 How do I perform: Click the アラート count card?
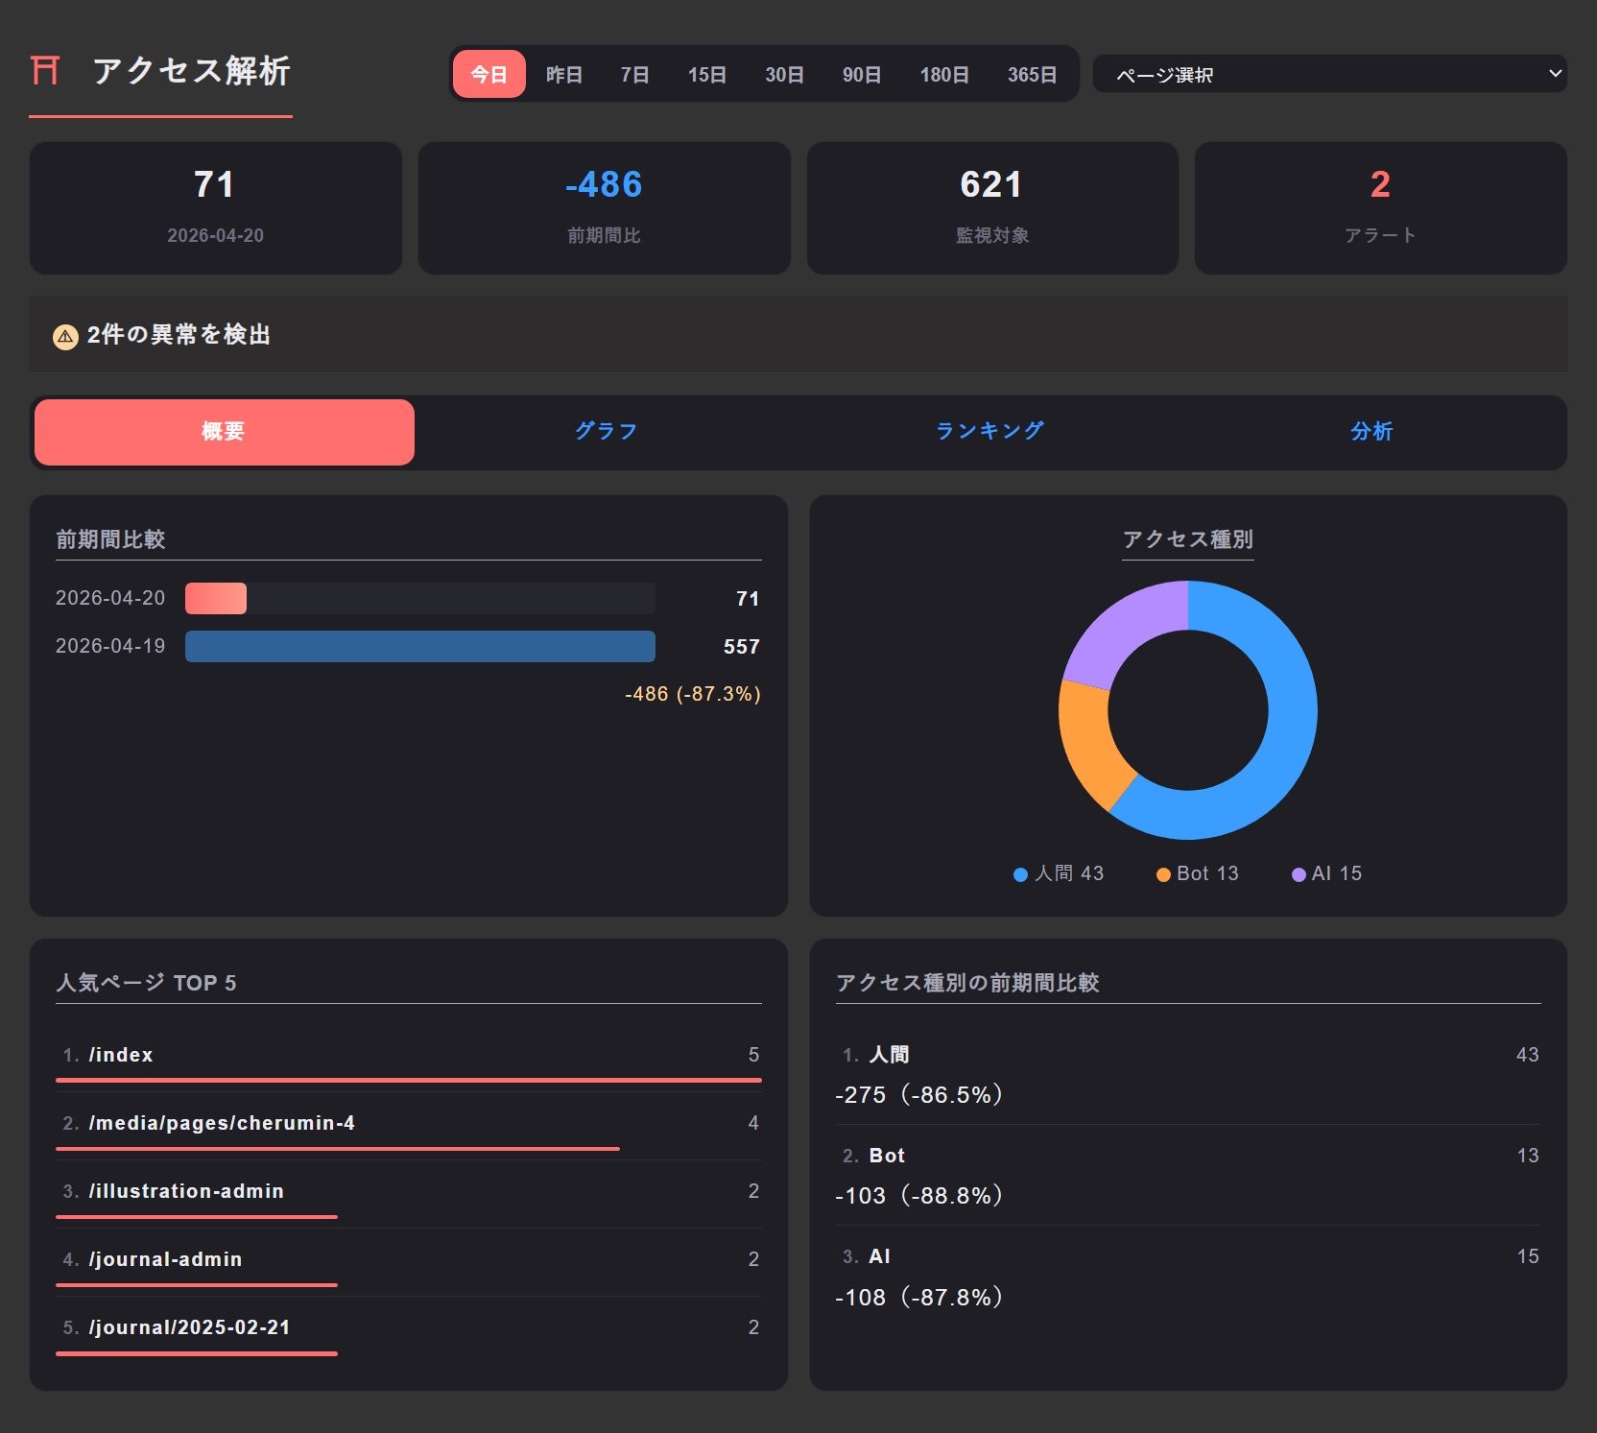(1379, 208)
